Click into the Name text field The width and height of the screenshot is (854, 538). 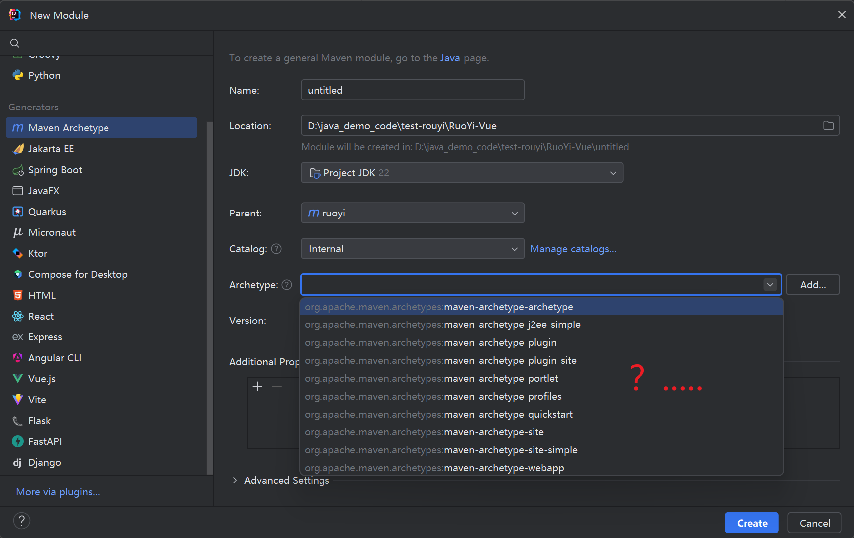coord(412,90)
